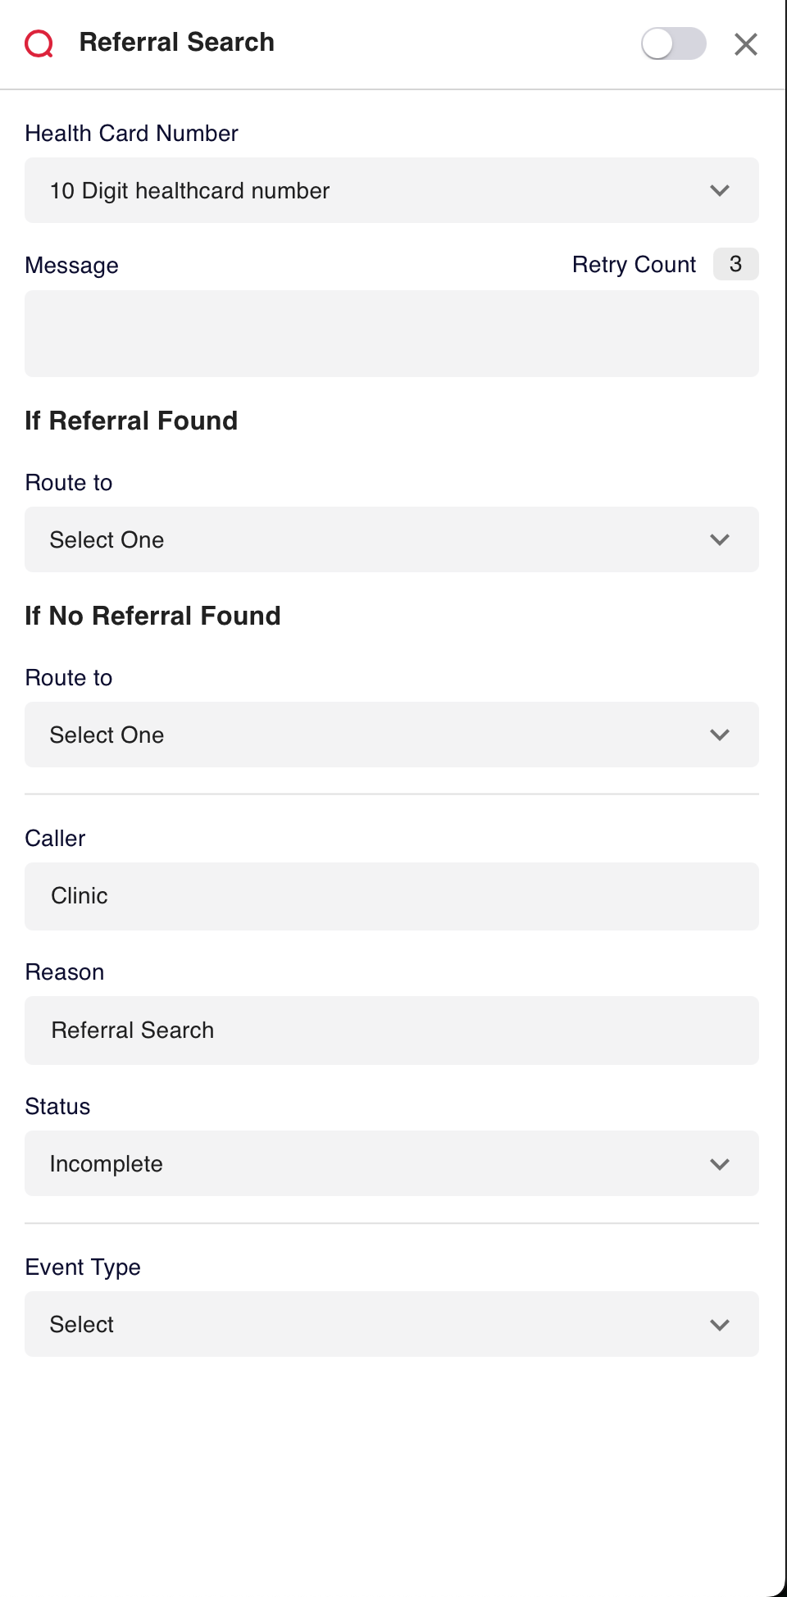Click the Retry Count value field

click(735, 264)
